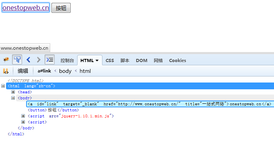274x155 pixels.
Task: Expand the inline script node
Action: (23, 122)
